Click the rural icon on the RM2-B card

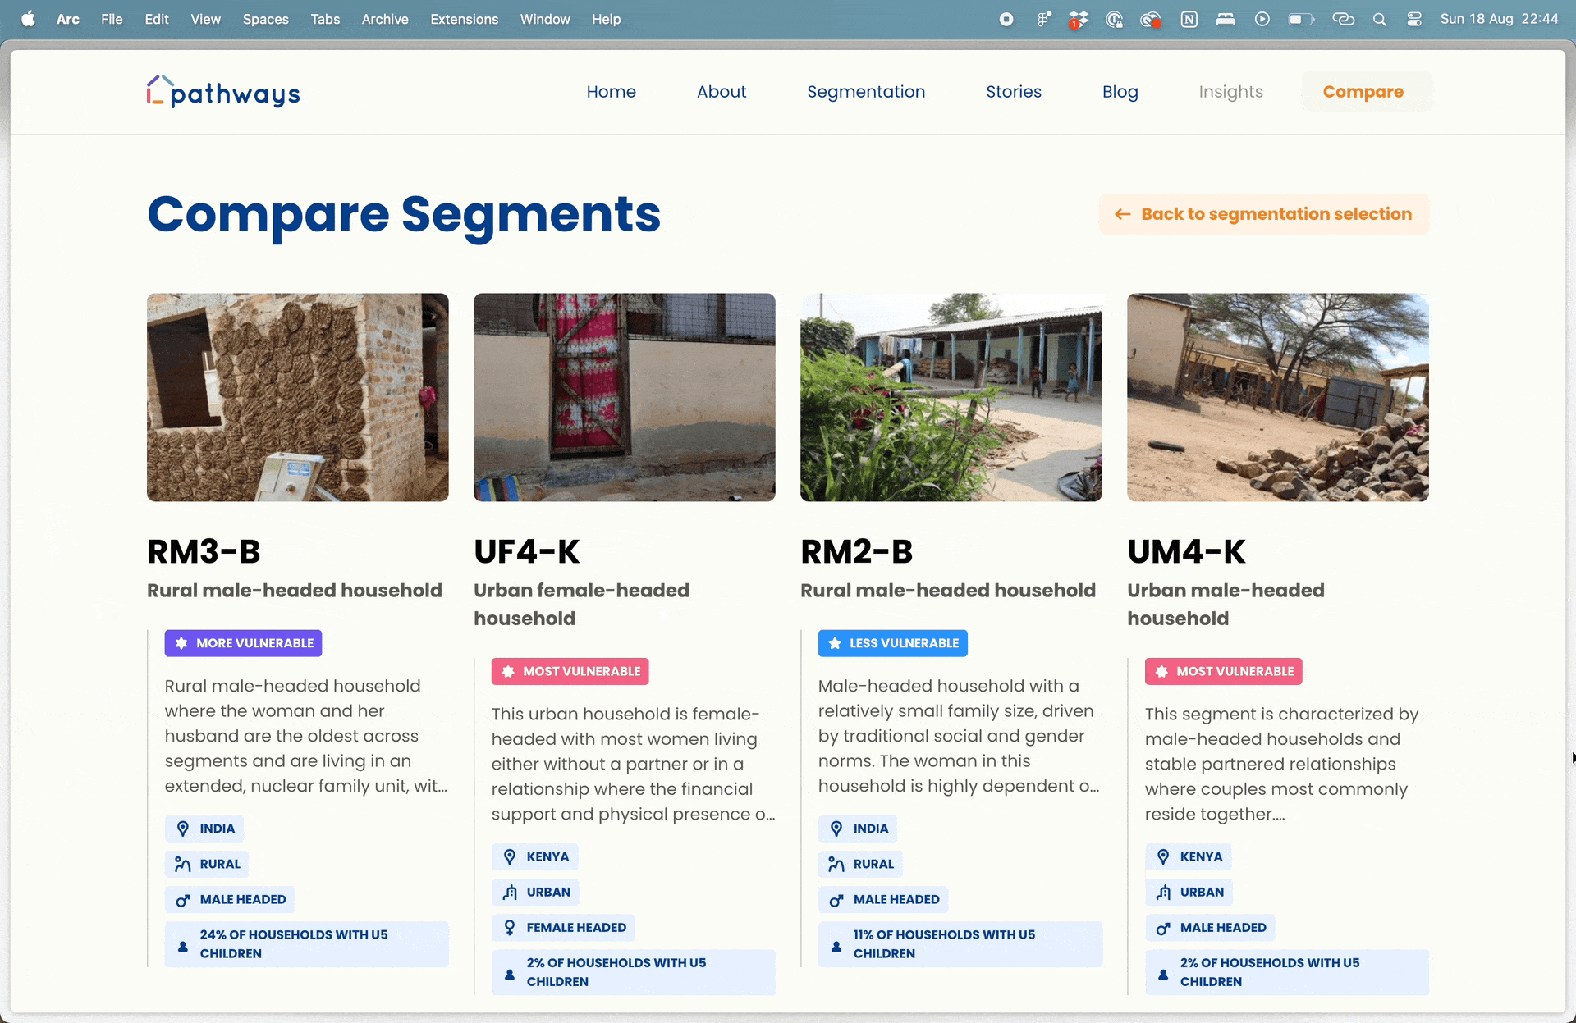pyautogui.click(x=836, y=864)
